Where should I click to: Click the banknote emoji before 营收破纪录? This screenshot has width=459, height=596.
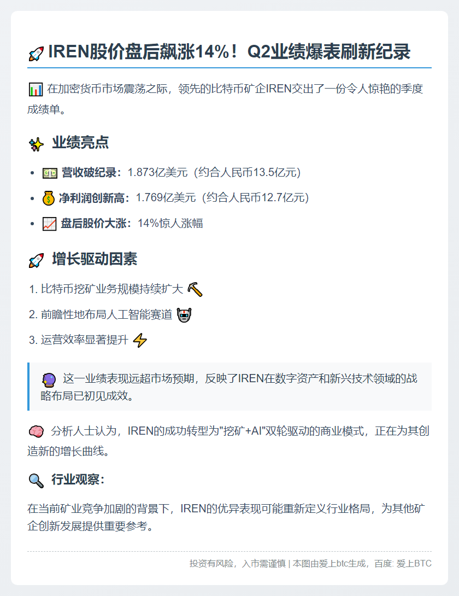(x=50, y=173)
